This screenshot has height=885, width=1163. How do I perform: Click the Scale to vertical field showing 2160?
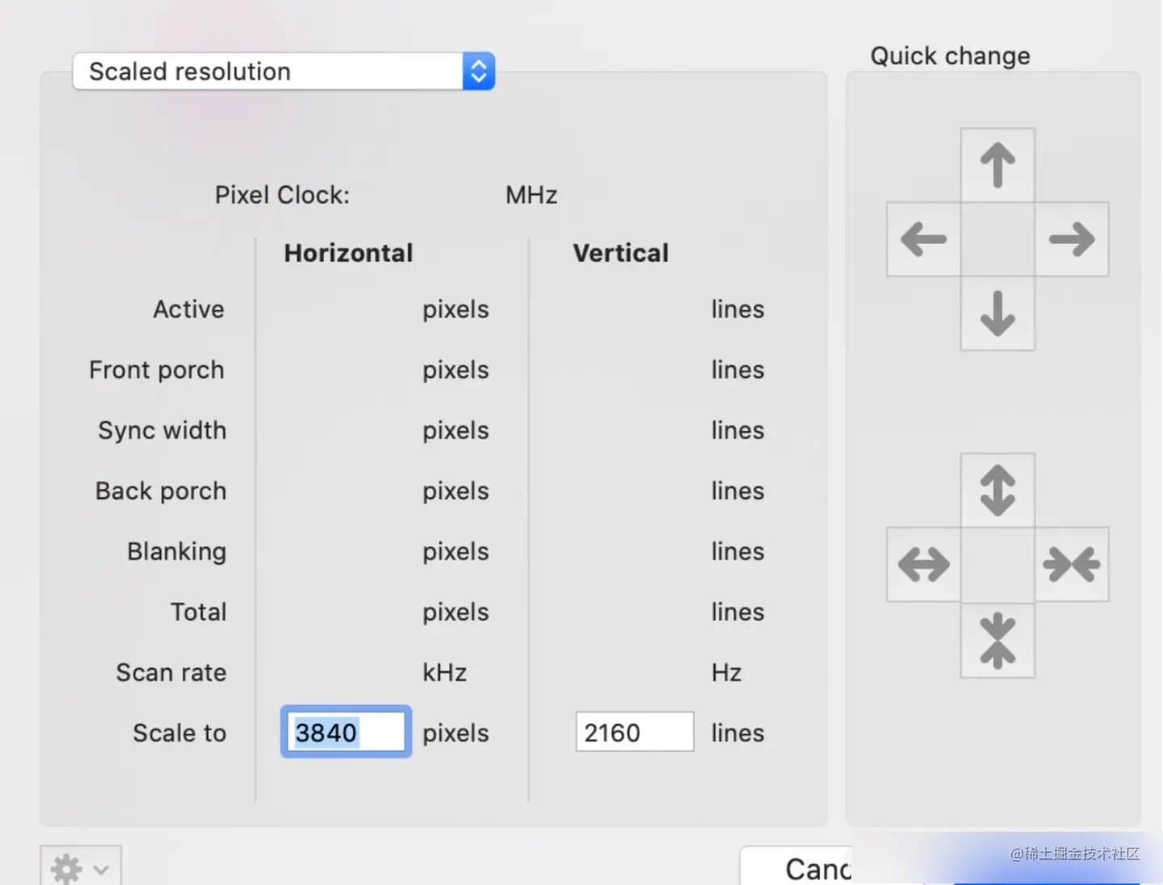click(x=634, y=732)
